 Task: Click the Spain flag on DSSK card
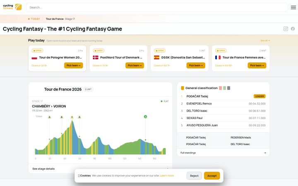click(x=156, y=57)
